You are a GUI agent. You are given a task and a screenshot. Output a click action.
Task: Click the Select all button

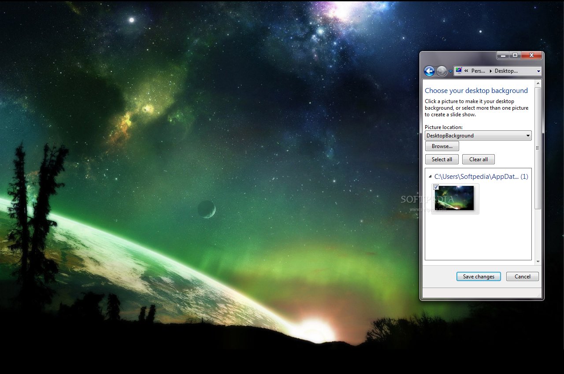[x=442, y=159]
